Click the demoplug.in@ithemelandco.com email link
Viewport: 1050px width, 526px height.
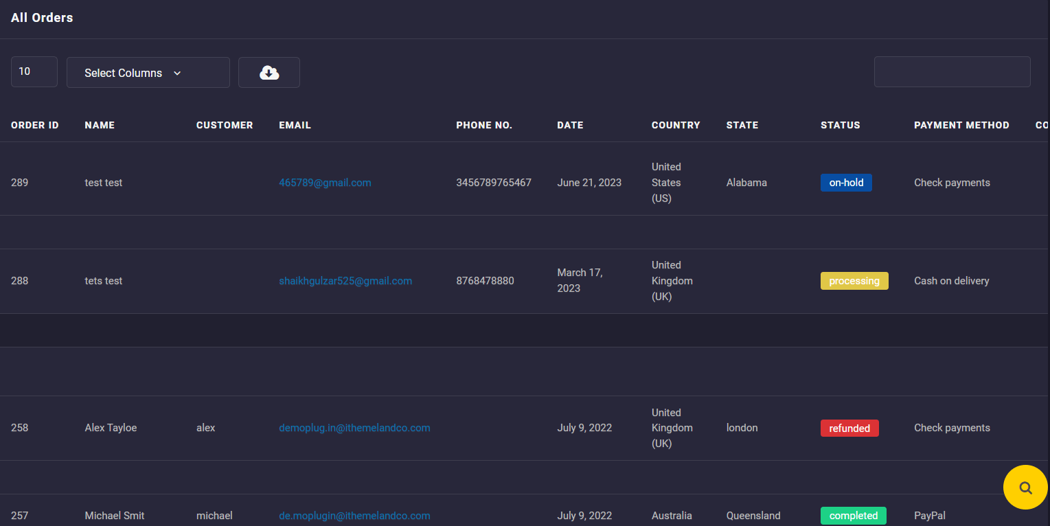(354, 428)
